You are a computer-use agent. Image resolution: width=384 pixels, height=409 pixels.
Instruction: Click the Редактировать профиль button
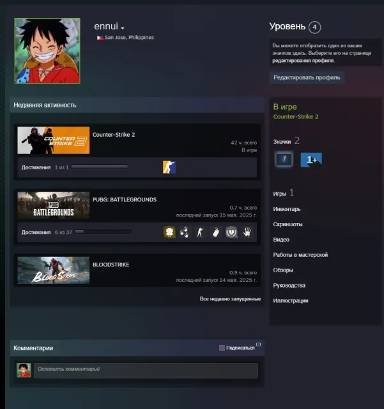tap(307, 77)
